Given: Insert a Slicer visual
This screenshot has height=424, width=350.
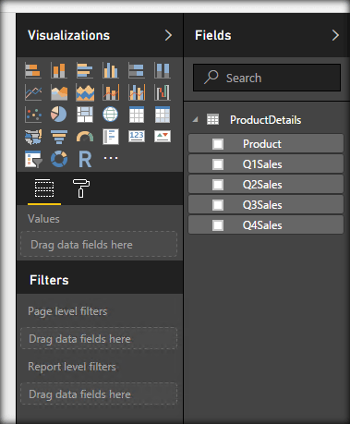Looking at the screenshot, I should tap(33, 159).
